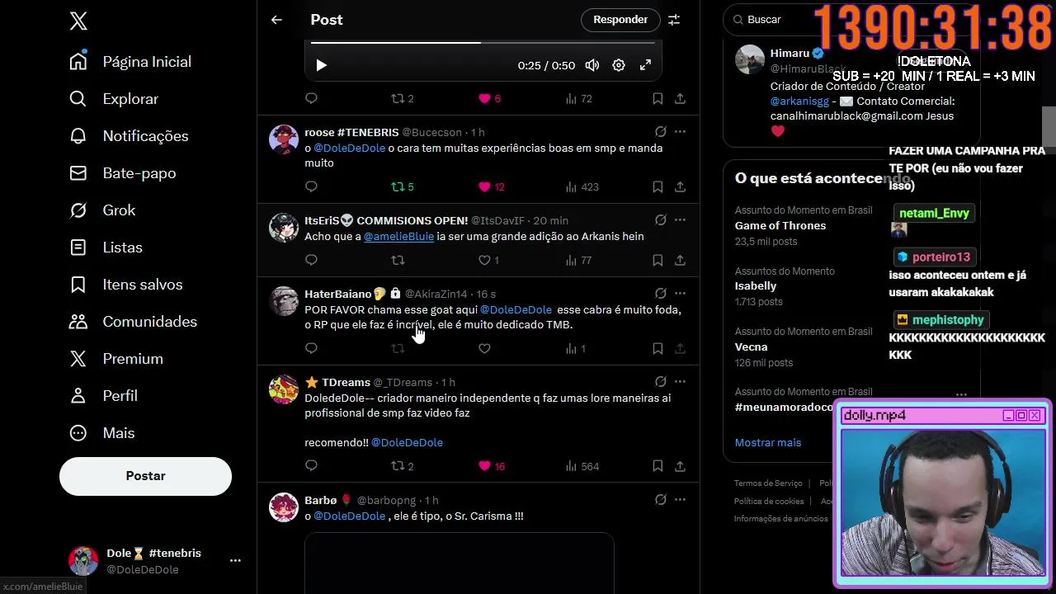Screen dimensions: 1056x594
Task: Bookmark the ItsEriS reply
Action: pyautogui.click(x=658, y=260)
